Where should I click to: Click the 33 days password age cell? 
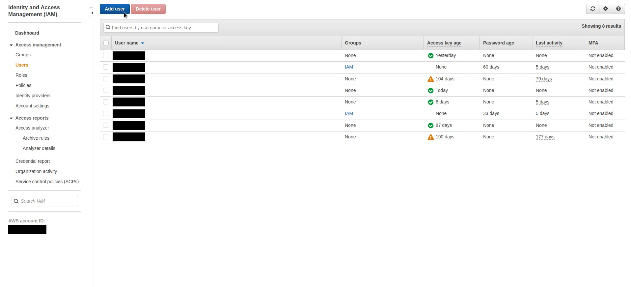[491, 113]
